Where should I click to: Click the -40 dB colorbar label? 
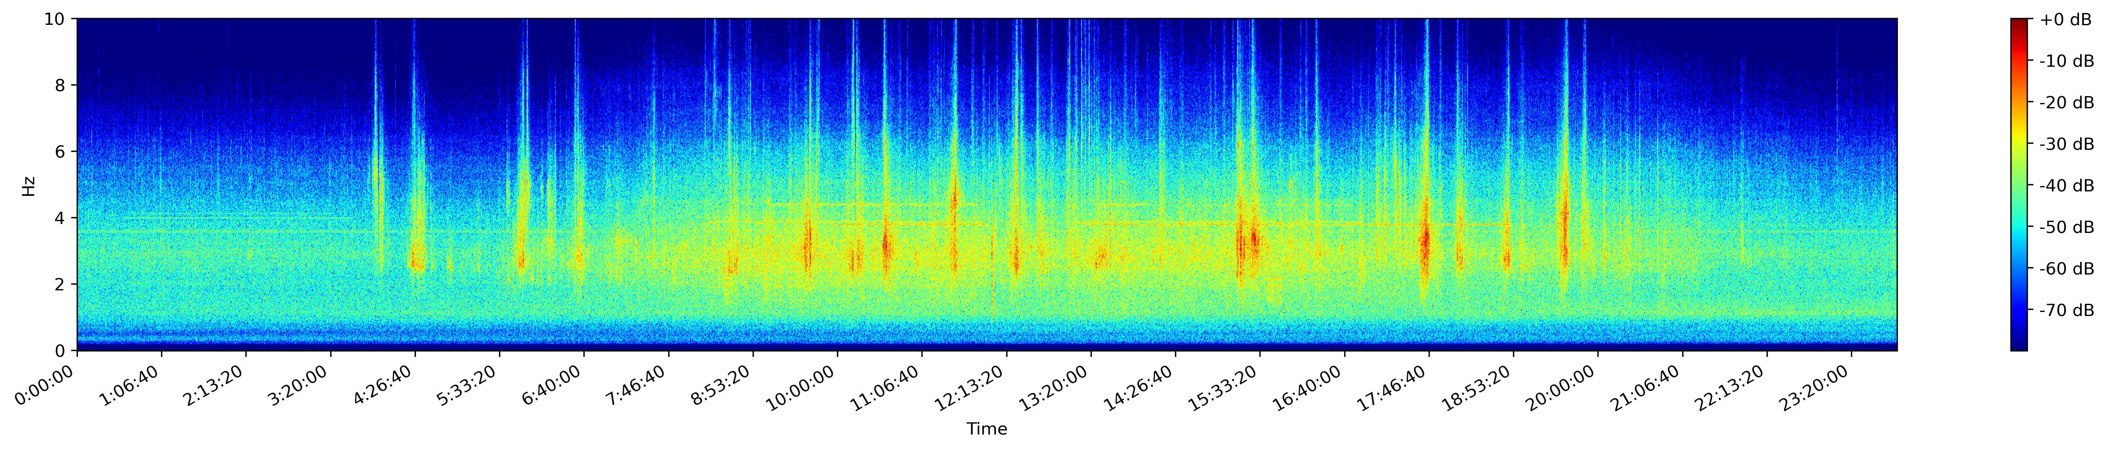[2068, 186]
